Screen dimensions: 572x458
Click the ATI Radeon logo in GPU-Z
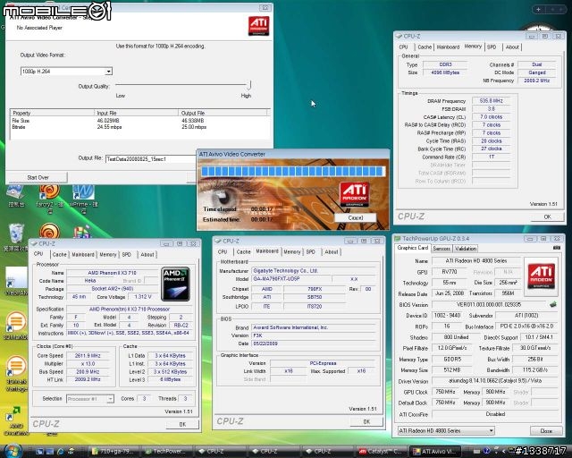[541, 276]
